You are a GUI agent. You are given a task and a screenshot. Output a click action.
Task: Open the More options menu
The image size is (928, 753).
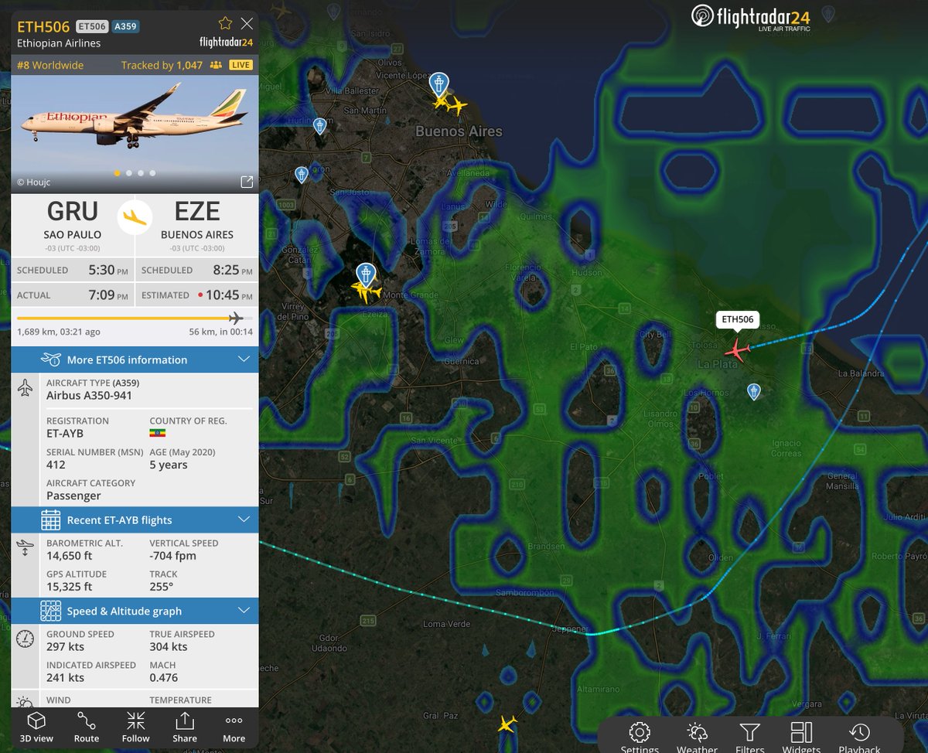tap(234, 727)
